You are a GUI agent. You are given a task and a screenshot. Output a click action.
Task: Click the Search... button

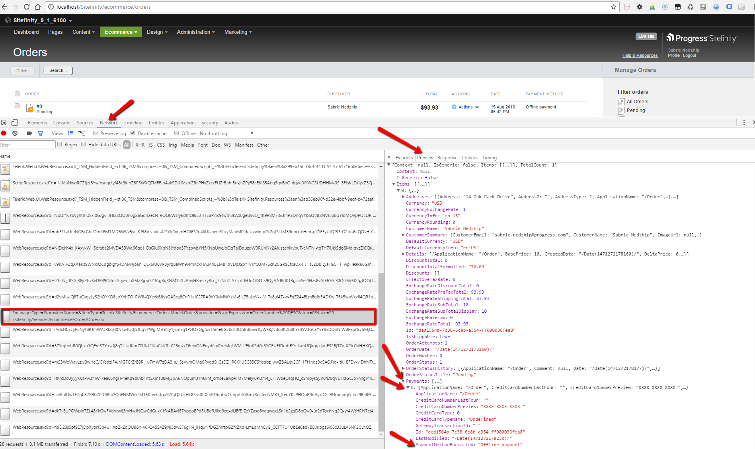point(58,71)
